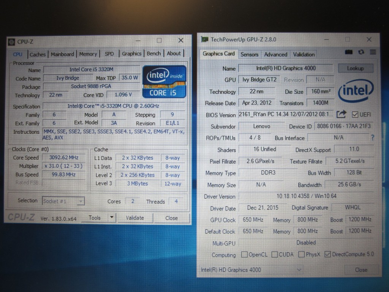Click the Bandwidth value 25.6 GB/s
The width and height of the screenshot is (389, 292).
(x=349, y=184)
